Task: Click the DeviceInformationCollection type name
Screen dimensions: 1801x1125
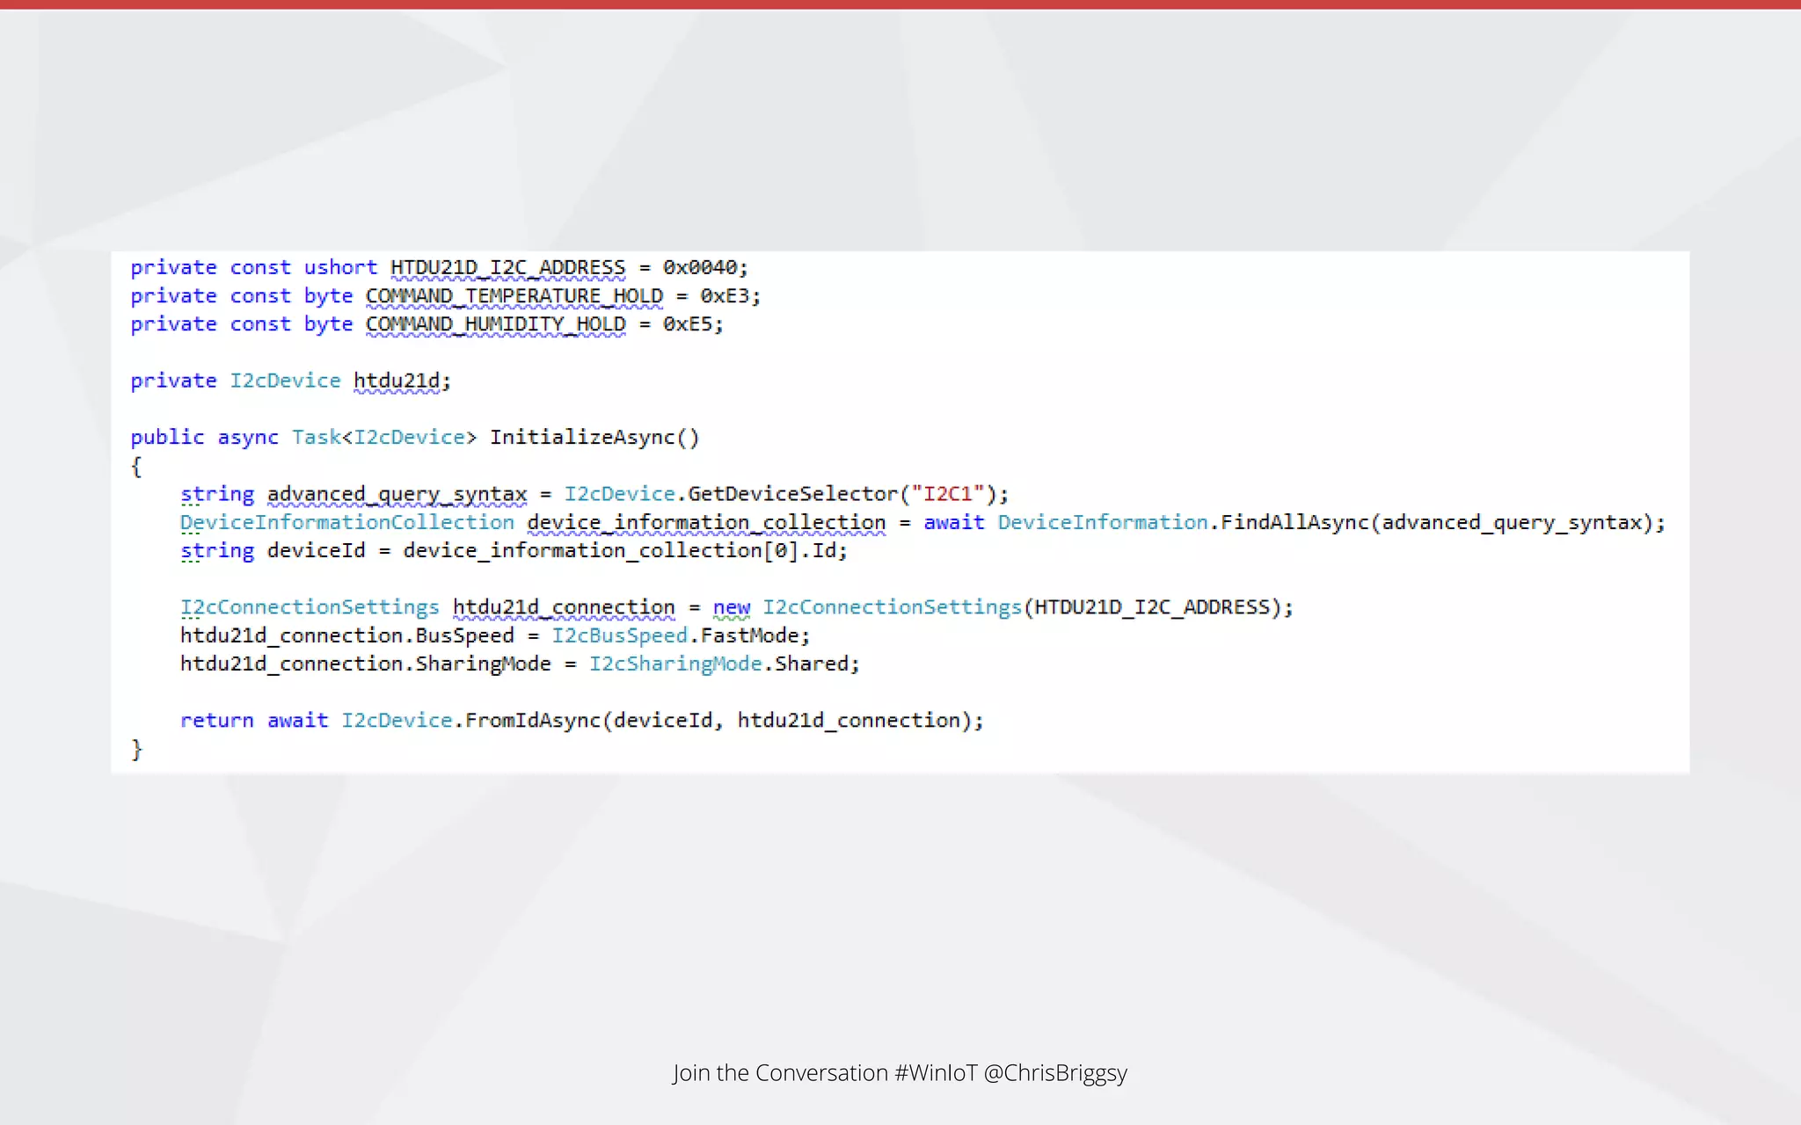Action: pyautogui.click(x=346, y=522)
